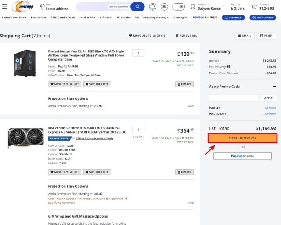Expand Browsing History dropdown
This screenshot has width=281, height=225.
(156, 18)
